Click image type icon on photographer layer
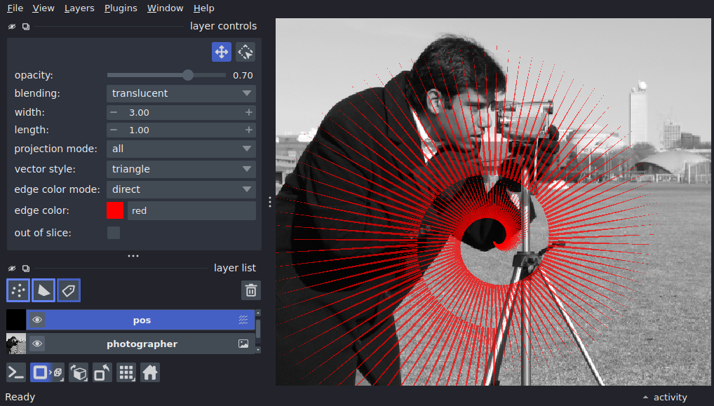714x406 pixels. (x=243, y=344)
